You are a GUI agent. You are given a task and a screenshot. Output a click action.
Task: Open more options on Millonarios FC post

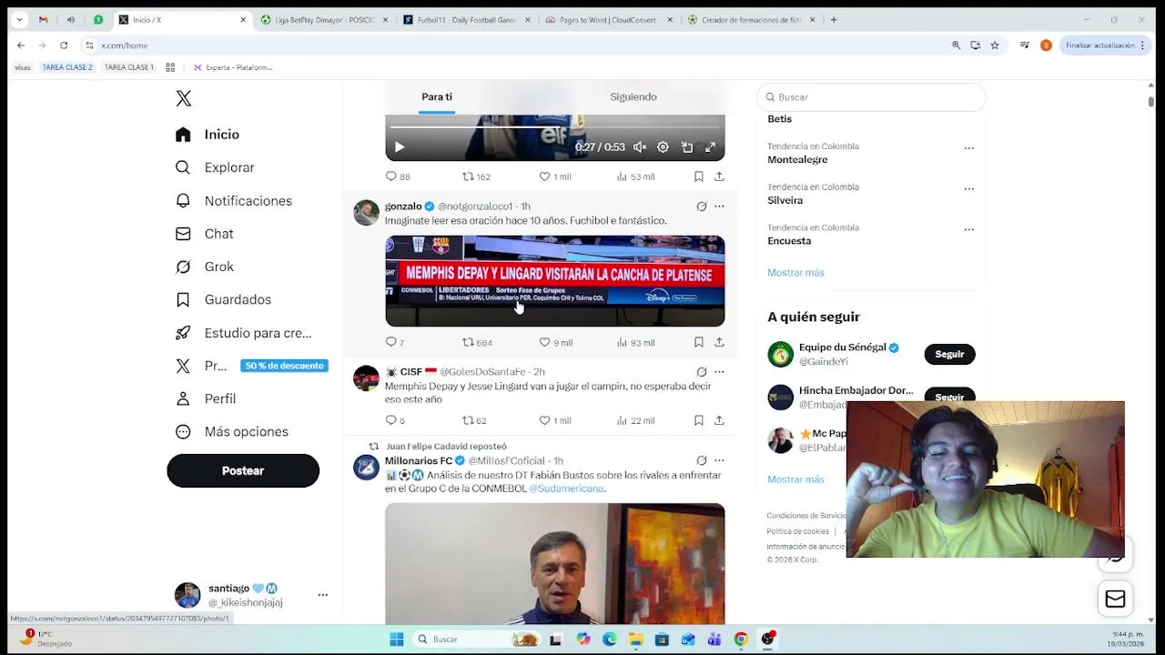pyautogui.click(x=719, y=460)
